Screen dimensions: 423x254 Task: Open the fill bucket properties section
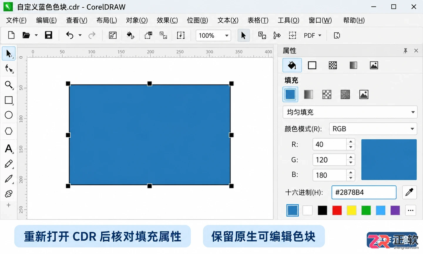292,65
